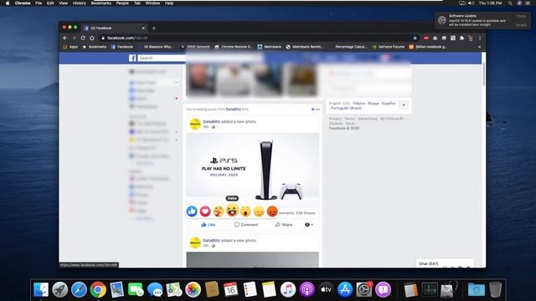Click the Facebook logo in blue header
The height and width of the screenshot is (301, 536).
pyautogui.click(x=132, y=58)
